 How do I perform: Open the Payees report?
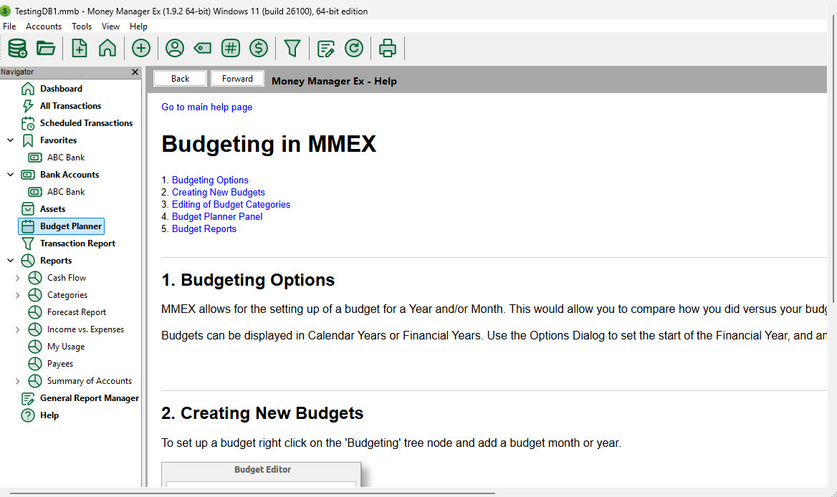(59, 364)
